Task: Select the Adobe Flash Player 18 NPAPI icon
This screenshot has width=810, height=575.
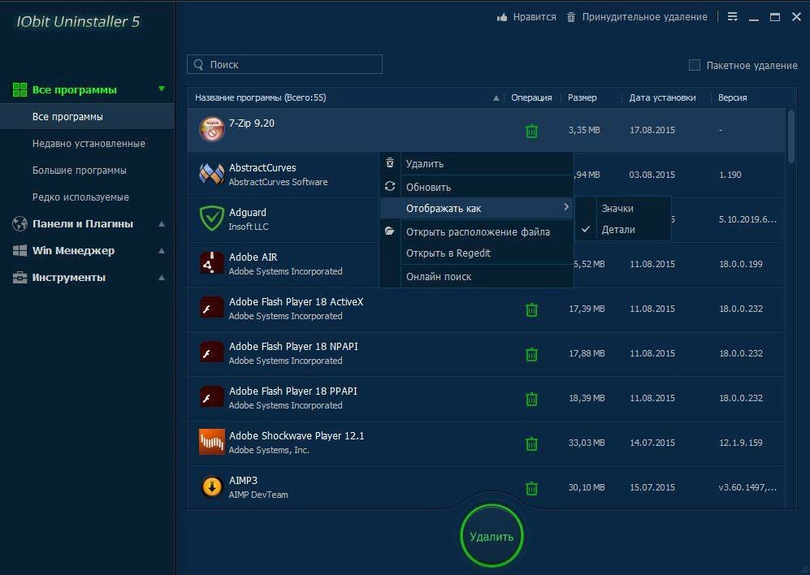Action: [x=212, y=352]
